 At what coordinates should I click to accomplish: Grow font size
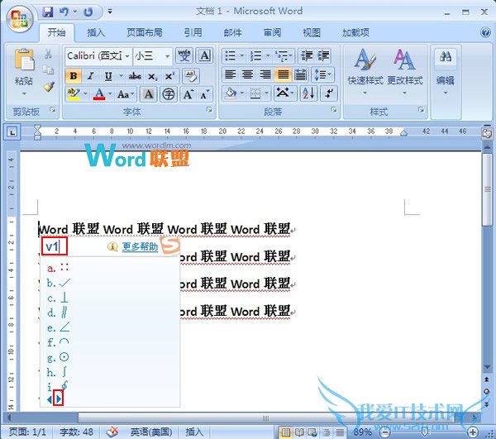(x=188, y=94)
